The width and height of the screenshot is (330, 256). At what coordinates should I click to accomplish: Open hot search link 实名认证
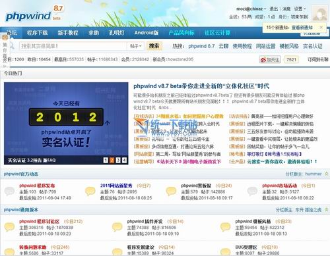click(x=312, y=46)
